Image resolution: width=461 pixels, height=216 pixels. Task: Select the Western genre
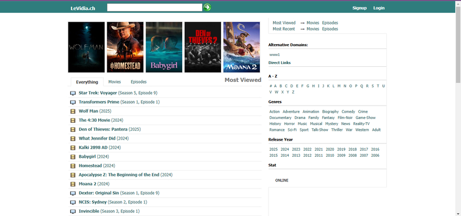[362, 130]
